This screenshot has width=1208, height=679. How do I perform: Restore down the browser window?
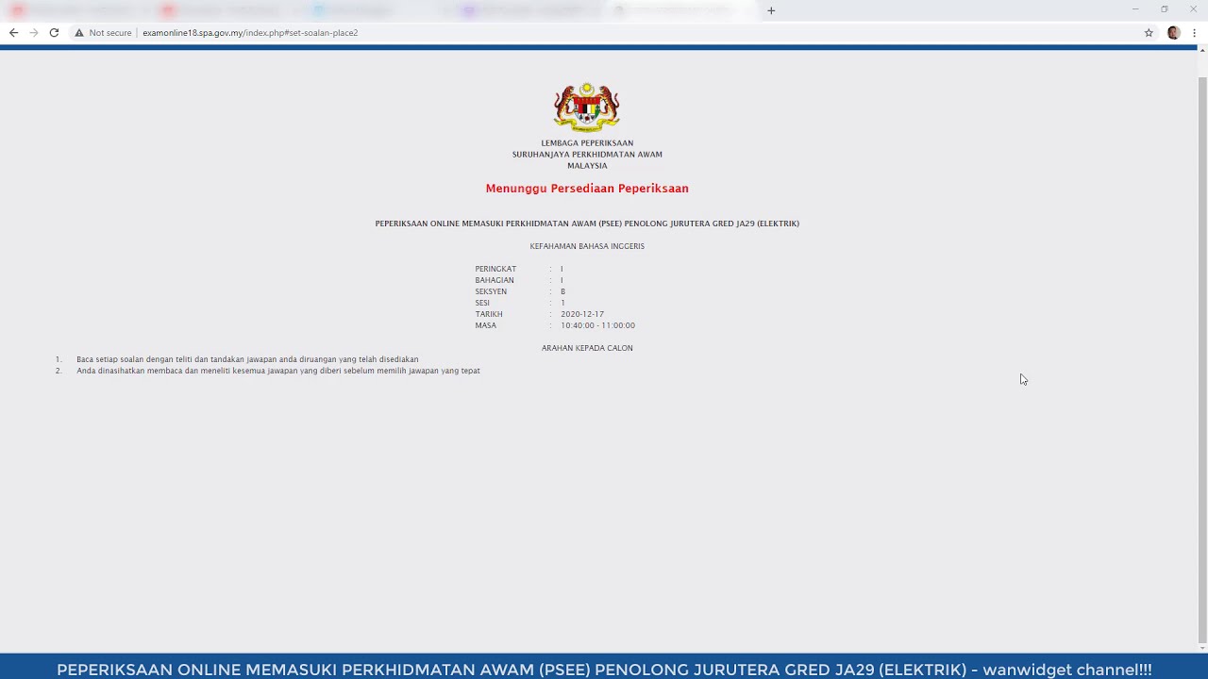(1165, 9)
